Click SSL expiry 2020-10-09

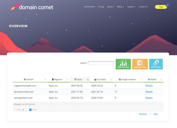[97, 98]
